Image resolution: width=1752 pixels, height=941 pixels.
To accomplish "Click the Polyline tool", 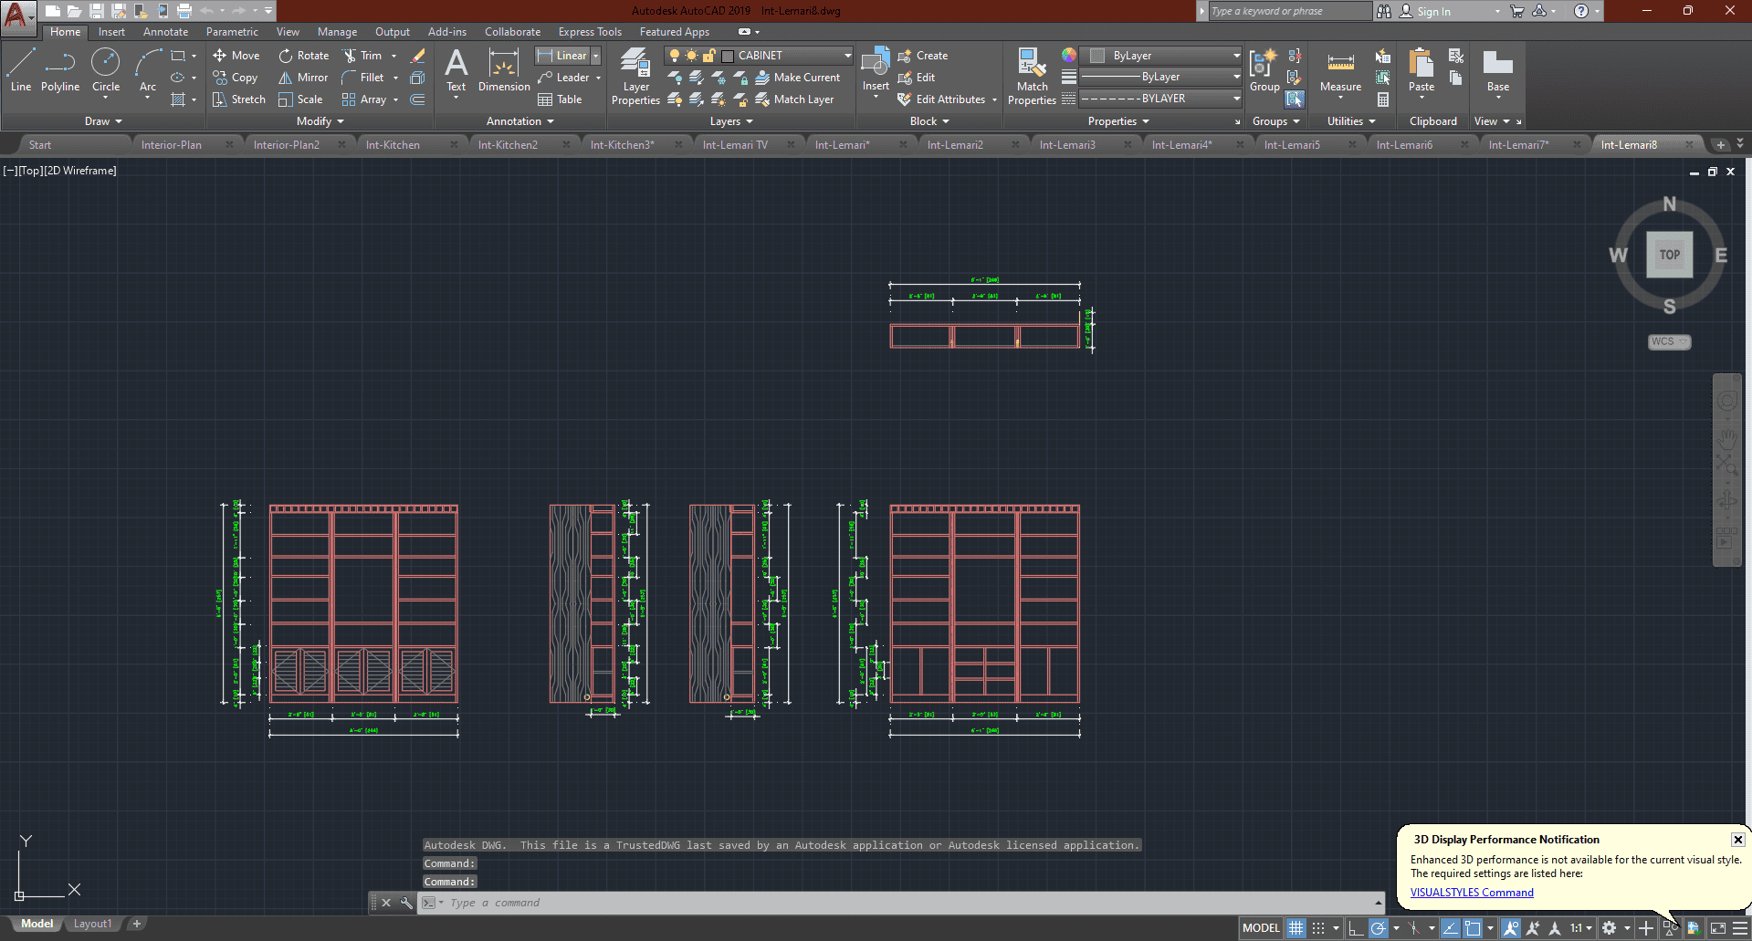I will (x=60, y=70).
